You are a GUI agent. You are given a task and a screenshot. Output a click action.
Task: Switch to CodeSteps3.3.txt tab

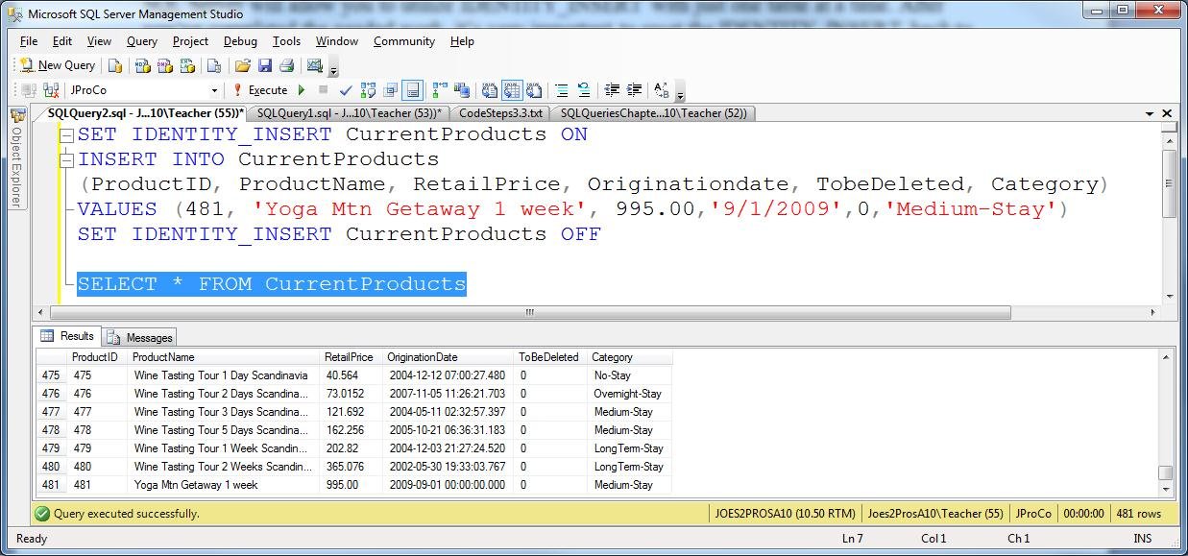click(x=500, y=113)
